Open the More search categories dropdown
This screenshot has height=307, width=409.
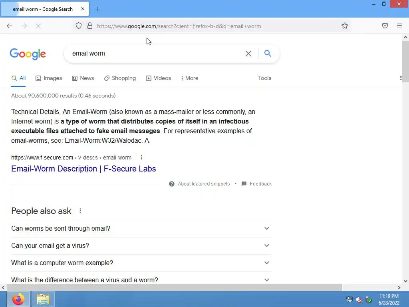tap(190, 78)
